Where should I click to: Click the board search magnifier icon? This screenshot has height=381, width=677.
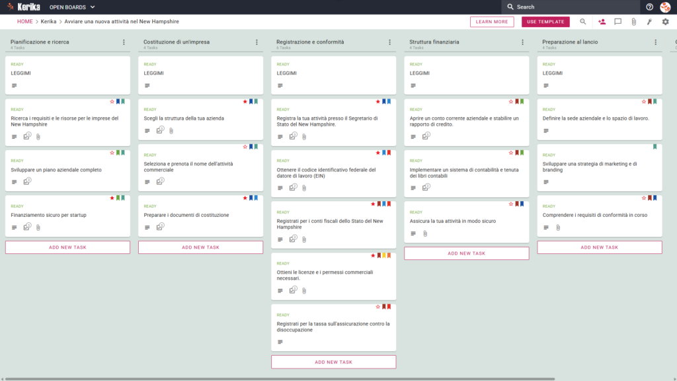(x=583, y=22)
